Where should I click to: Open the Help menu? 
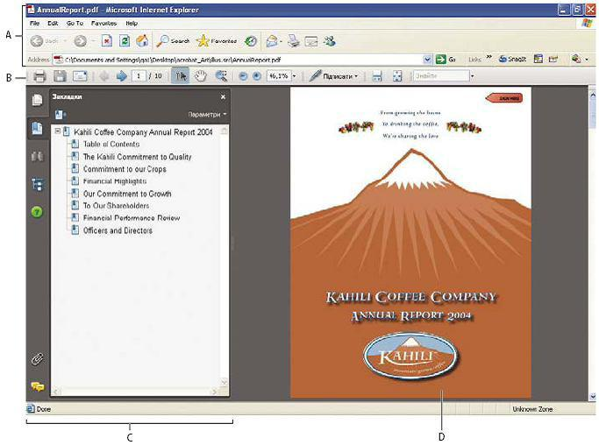pyautogui.click(x=132, y=24)
